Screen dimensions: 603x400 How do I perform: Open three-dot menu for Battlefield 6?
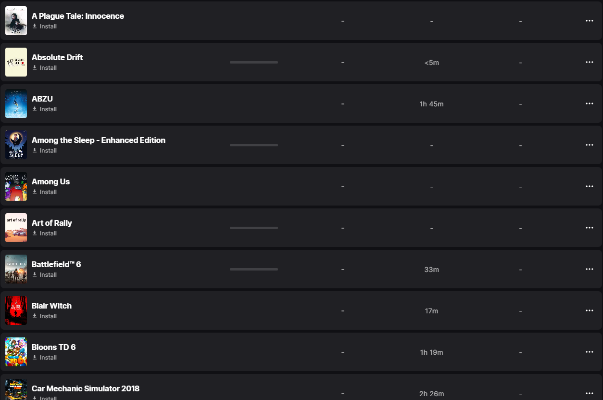[589, 269]
